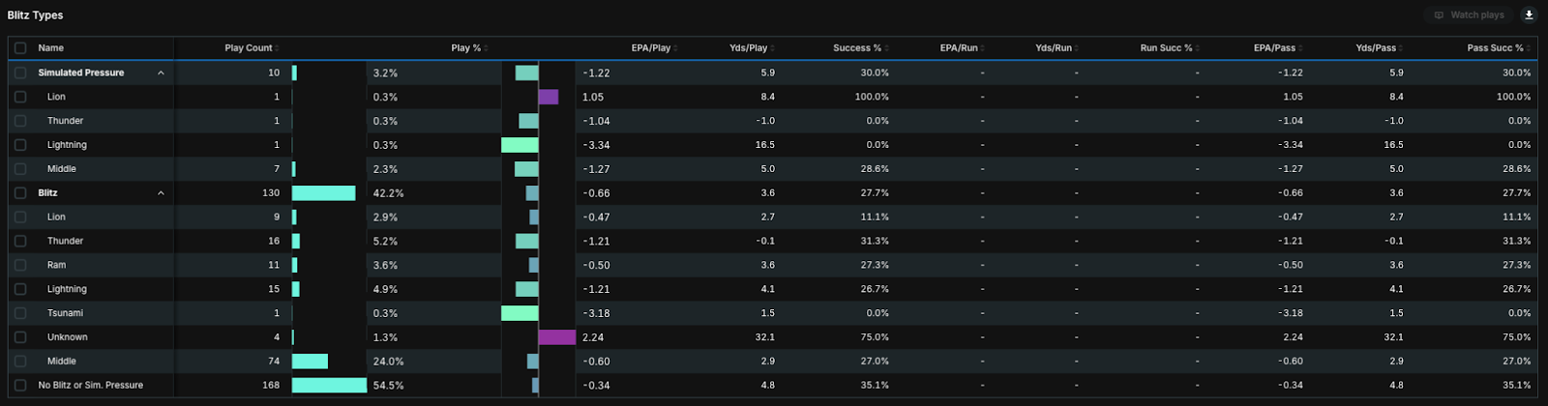Click the sort icon beside Yds/Play
The image size is (1548, 406).
click(x=773, y=48)
